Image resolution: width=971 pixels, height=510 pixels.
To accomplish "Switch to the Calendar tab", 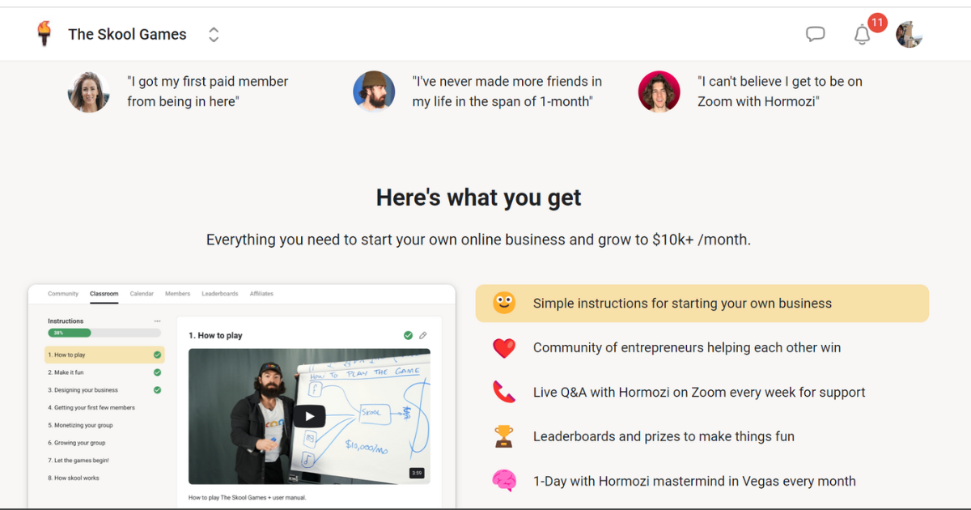I will (x=142, y=294).
